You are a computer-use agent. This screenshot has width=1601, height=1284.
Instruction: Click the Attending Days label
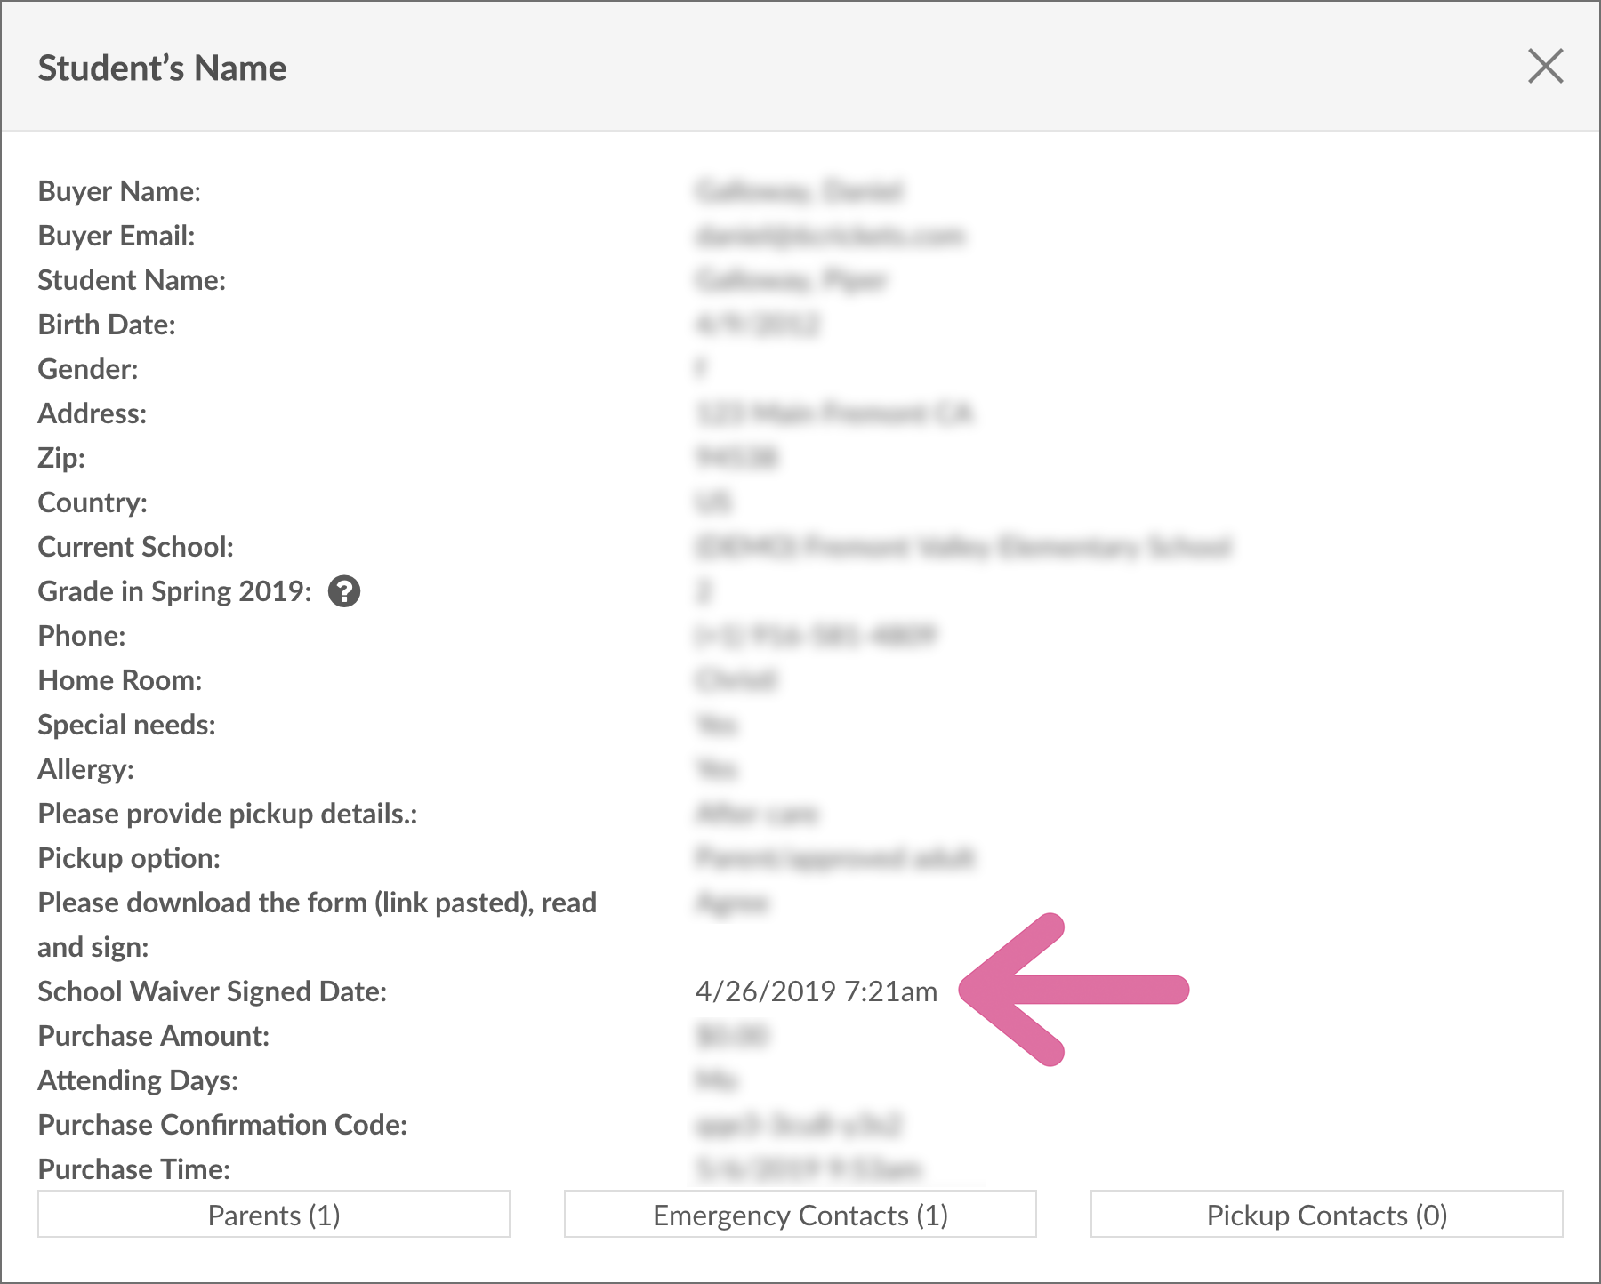click(x=138, y=1080)
